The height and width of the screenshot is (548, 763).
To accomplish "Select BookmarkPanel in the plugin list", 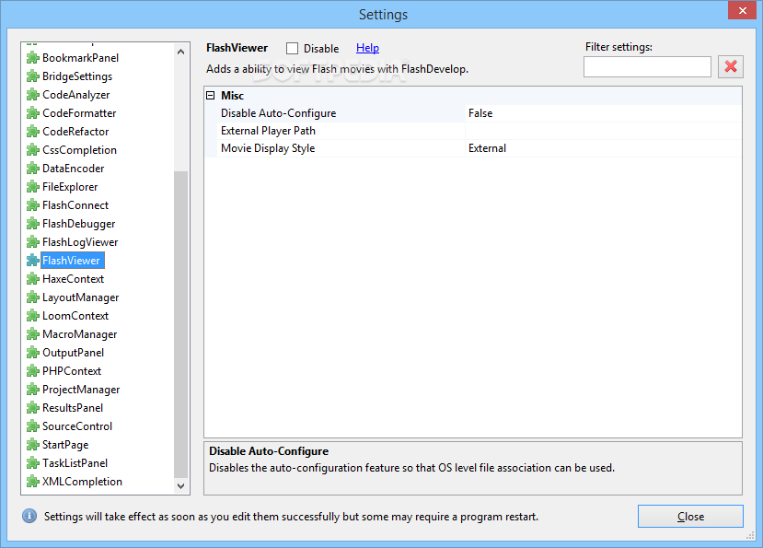I will tap(80, 58).
